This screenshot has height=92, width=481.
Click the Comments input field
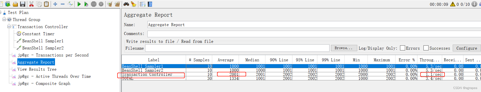tap(314, 34)
